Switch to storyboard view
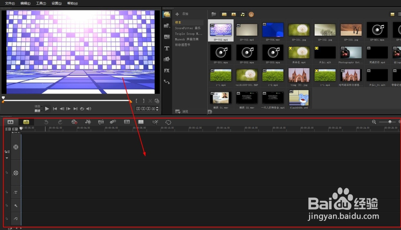This screenshot has width=401, height=230. 10,122
